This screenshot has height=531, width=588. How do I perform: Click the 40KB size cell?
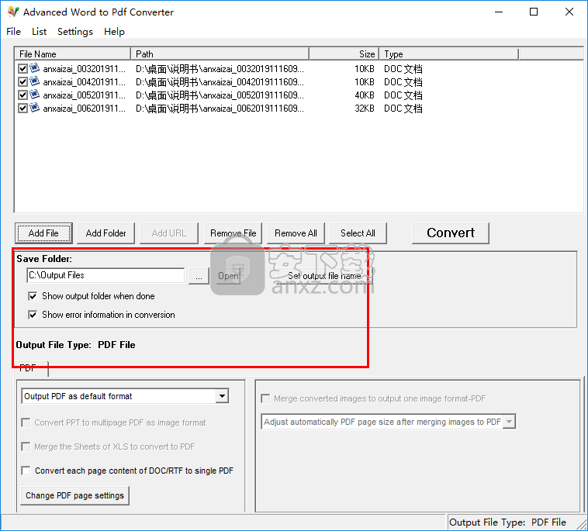(x=365, y=95)
